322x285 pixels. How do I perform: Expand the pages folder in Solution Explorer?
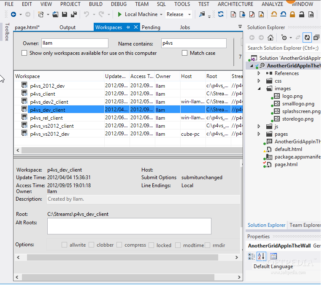point(259,134)
